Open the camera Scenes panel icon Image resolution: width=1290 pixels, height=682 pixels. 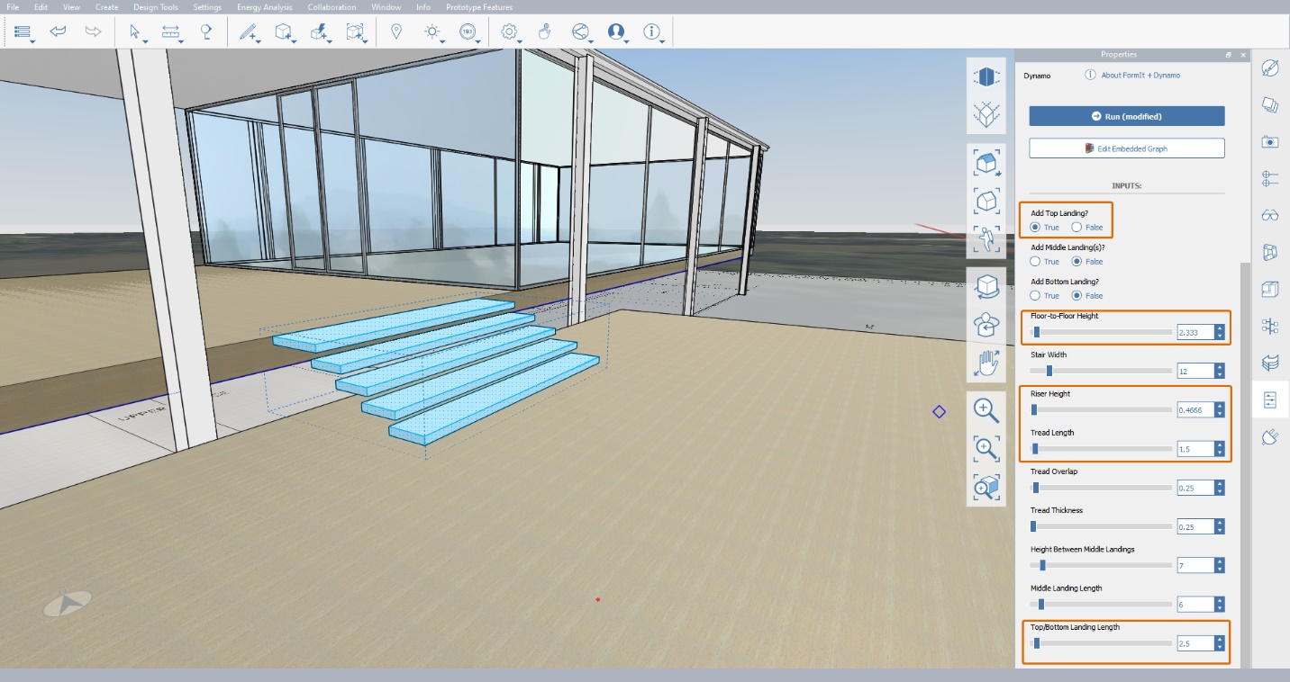coord(1270,141)
